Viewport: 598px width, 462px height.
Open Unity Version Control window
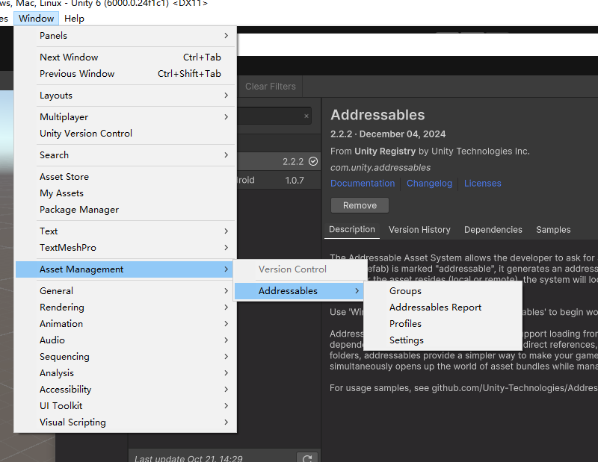pos(125,134)
